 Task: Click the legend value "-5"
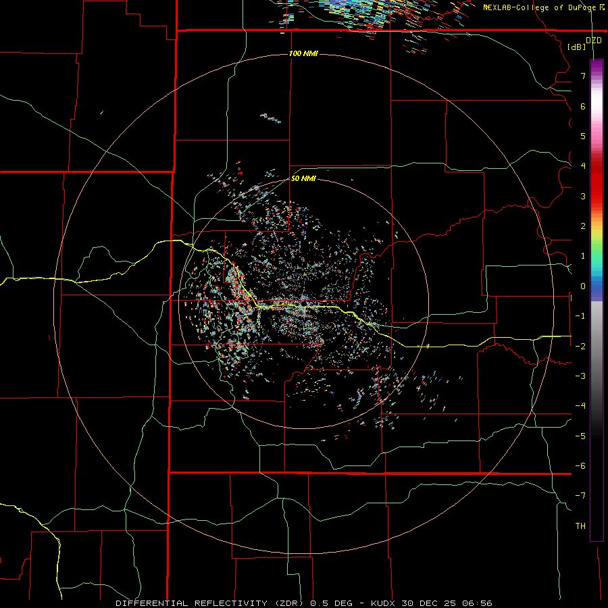click(580, 436)
